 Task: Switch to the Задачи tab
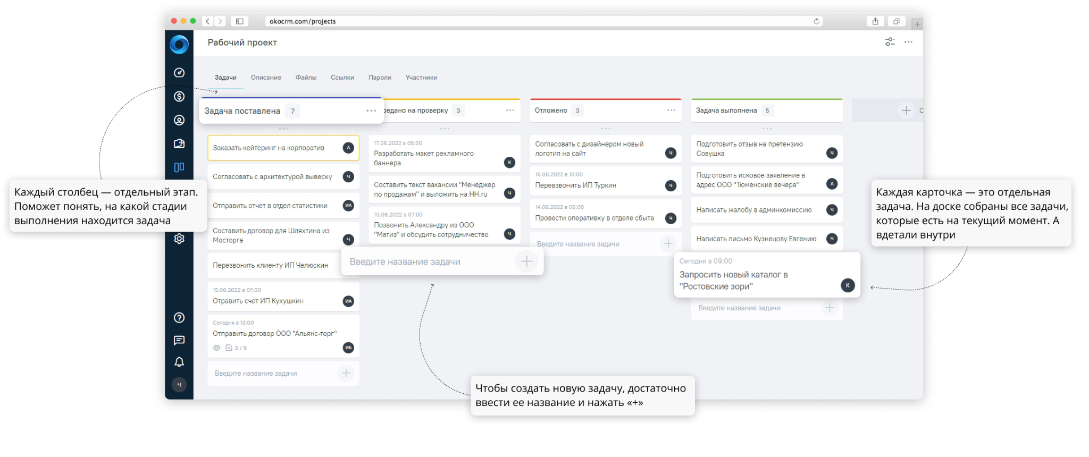pos(225,78)
